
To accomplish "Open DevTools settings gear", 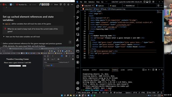I will [x=66, y=56].
